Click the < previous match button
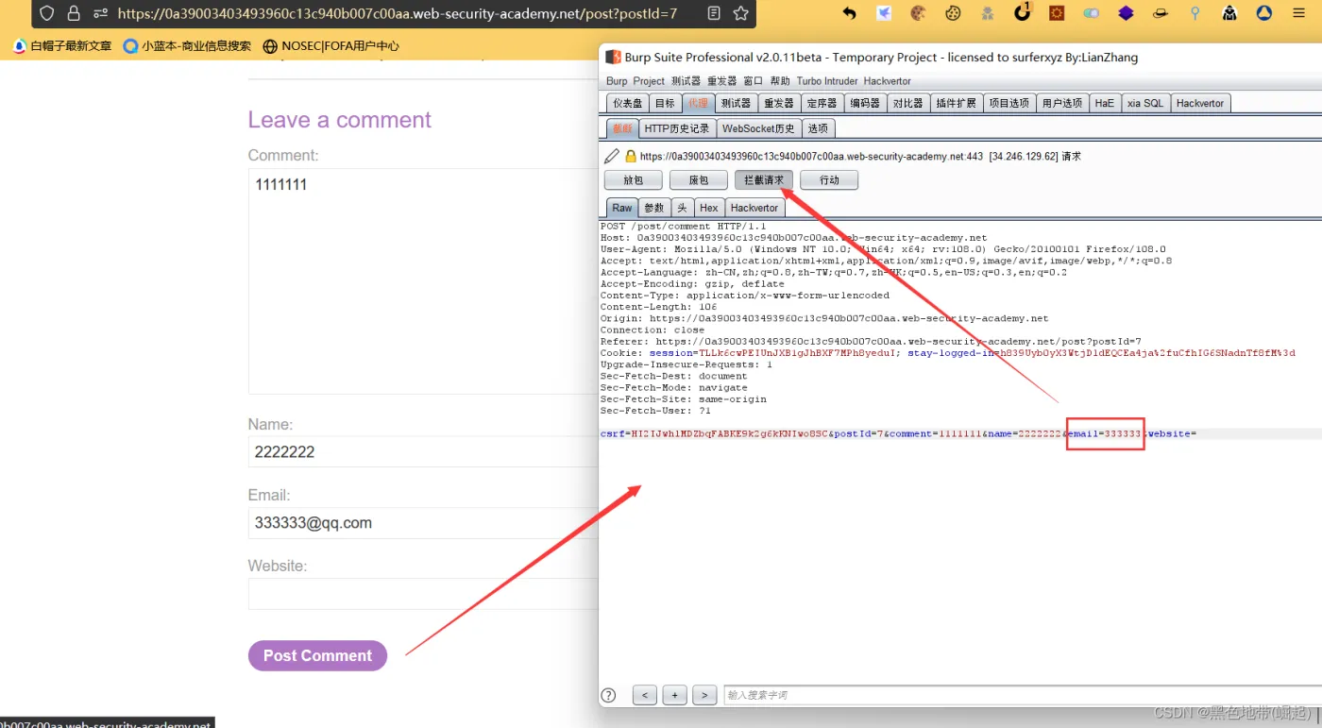Image resolution: width=1322 pixels, height=728 pixels. 645,695
